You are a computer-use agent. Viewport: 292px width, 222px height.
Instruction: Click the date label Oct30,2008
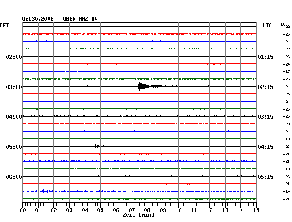click(38, 19)
